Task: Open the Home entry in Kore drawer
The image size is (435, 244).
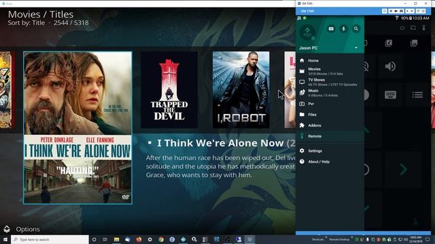Action: pyautogui.click(x=330, y=60)
